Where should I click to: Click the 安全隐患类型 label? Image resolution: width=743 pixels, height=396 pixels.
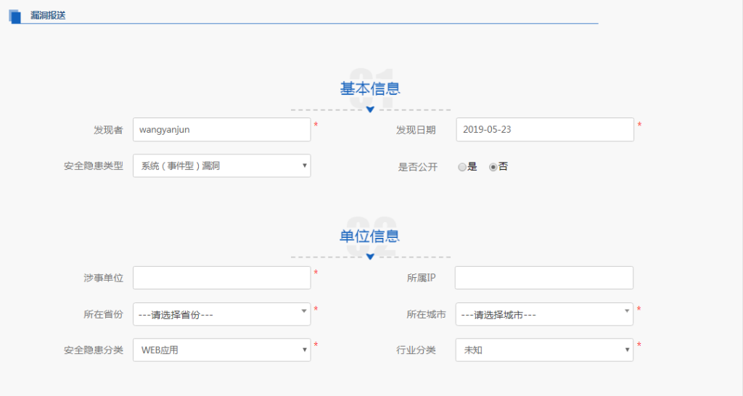(94, 166)
